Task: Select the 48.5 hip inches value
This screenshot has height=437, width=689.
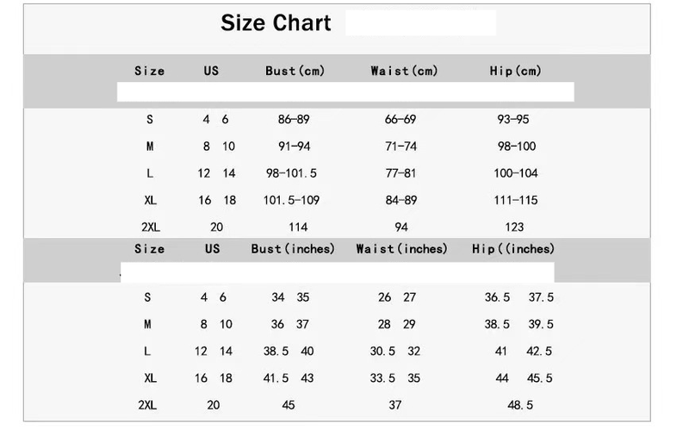Action: click(520, 405)
